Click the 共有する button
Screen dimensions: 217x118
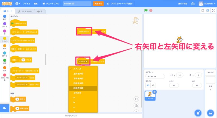(x=98, y=4)
